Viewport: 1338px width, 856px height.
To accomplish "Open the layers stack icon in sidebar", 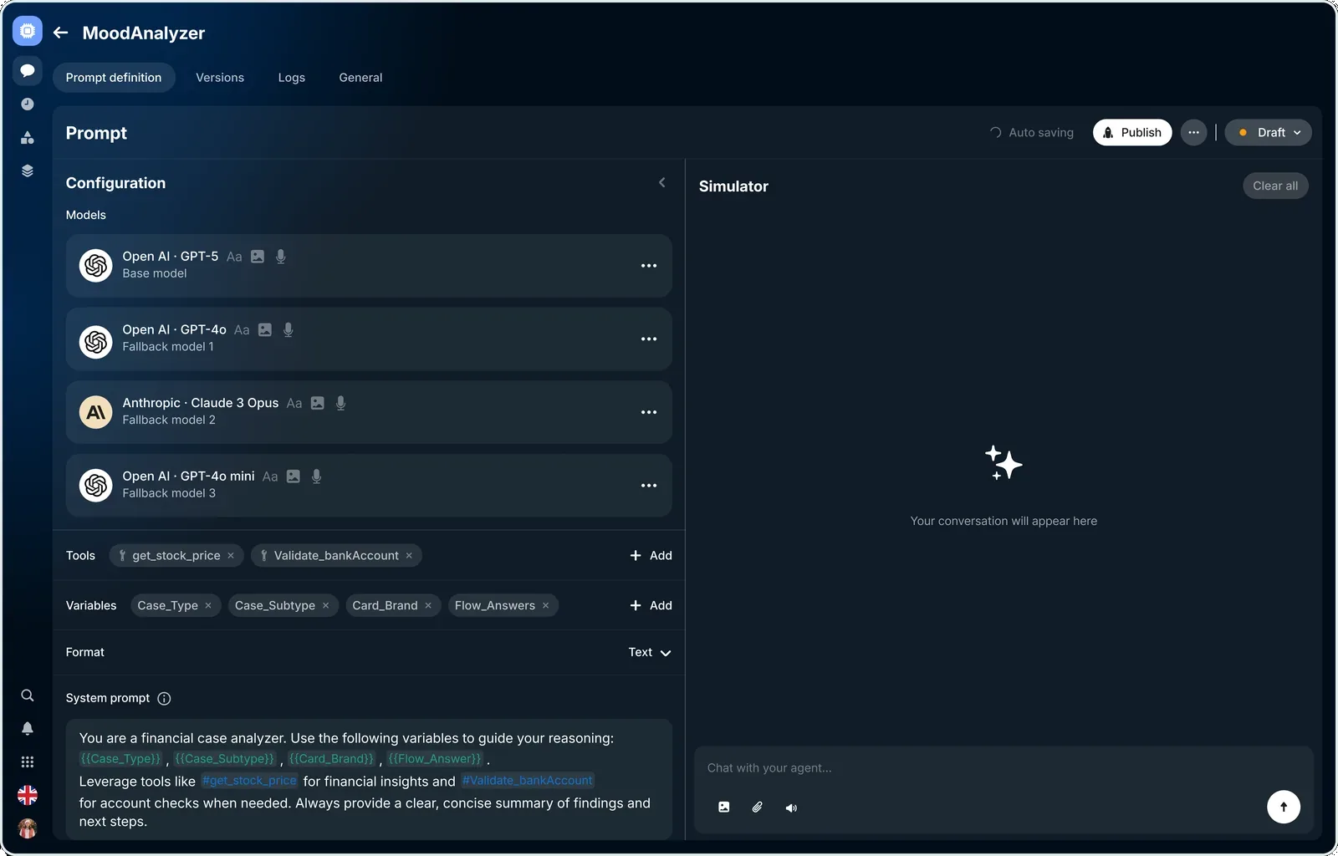I will tap(28, 171).
